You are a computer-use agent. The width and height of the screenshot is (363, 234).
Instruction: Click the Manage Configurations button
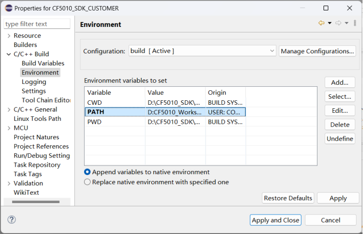click(317, 51)
